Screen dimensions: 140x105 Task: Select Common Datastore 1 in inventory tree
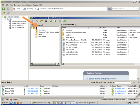point(19,21)
